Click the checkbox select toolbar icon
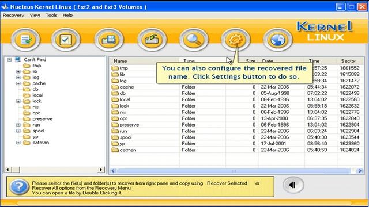The image size is (369, 207). click(x=66, y=40)
